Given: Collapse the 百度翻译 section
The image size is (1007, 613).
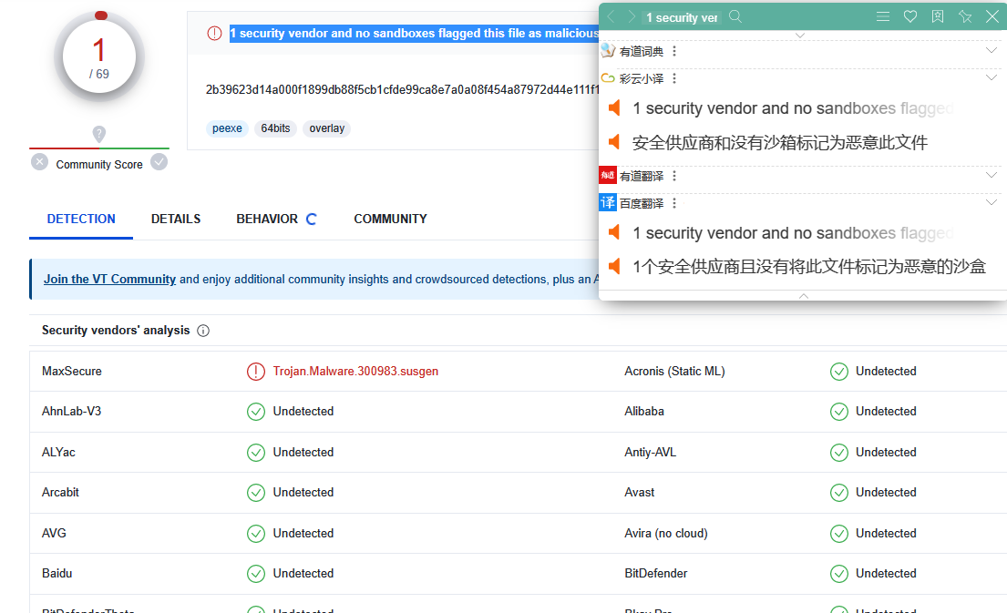Looking at the screenshot, I should coord(992,203).
